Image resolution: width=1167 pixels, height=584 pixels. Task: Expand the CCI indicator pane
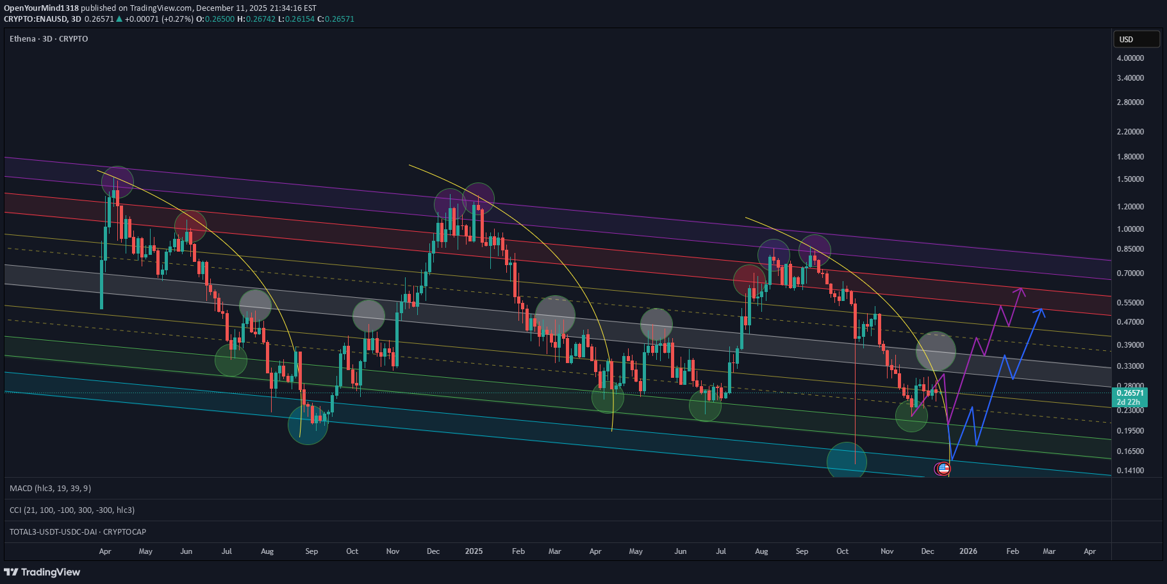pos(72,510)
